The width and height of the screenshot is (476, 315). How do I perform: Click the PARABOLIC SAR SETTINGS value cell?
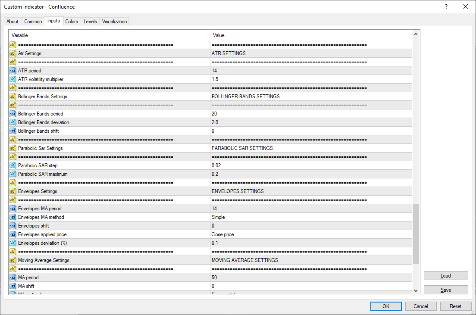point(311,148)
